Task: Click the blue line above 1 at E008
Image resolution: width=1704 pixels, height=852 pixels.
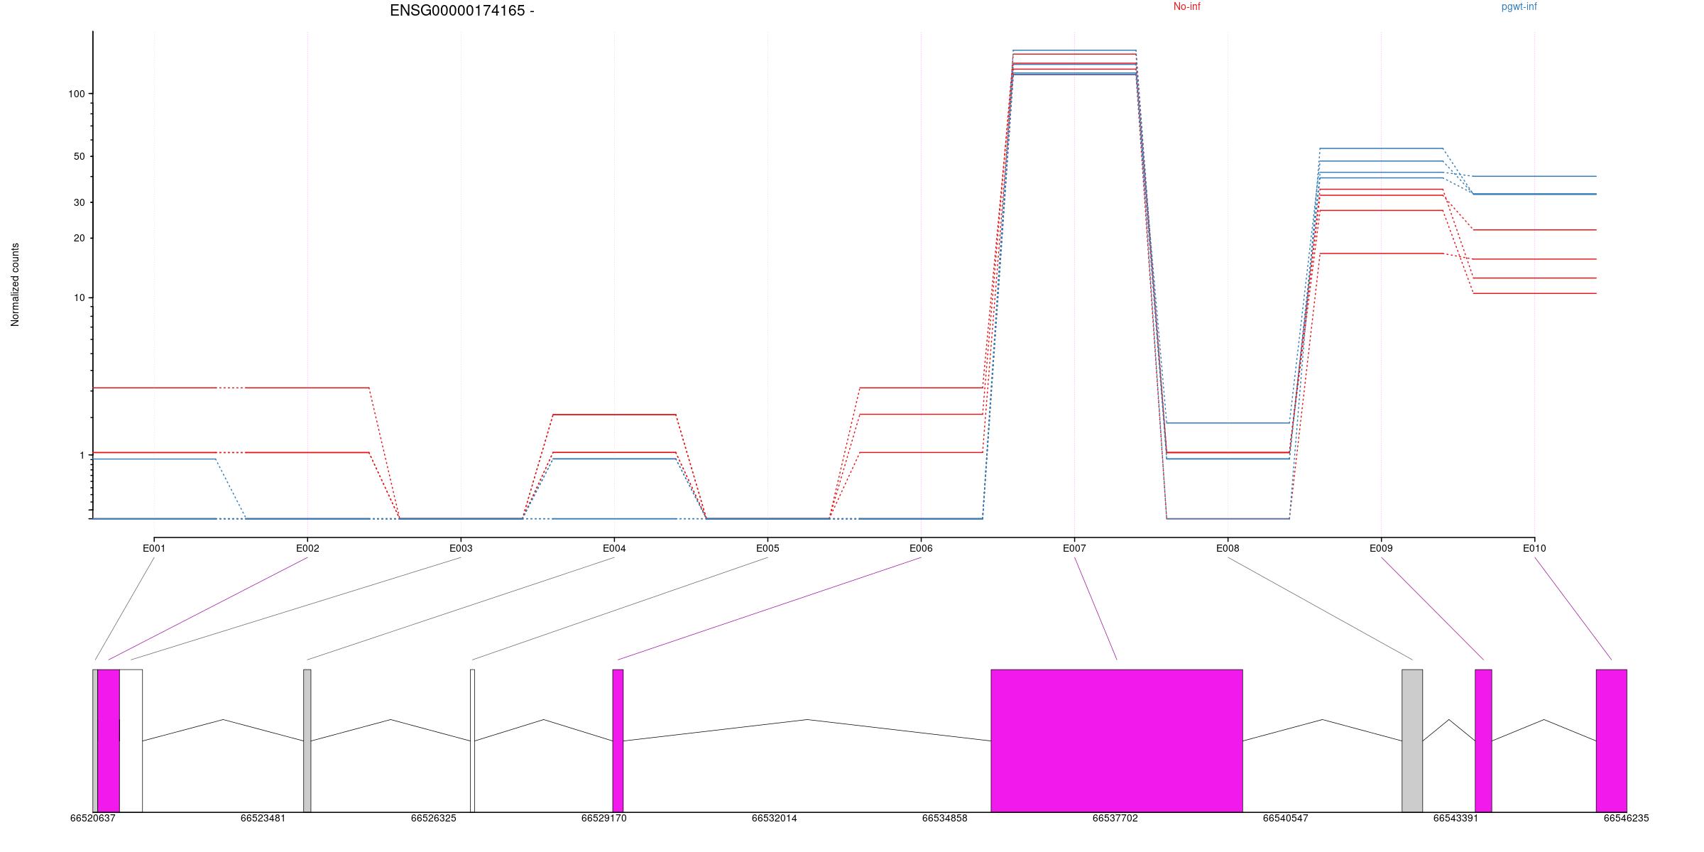Action: point(1228,423)
